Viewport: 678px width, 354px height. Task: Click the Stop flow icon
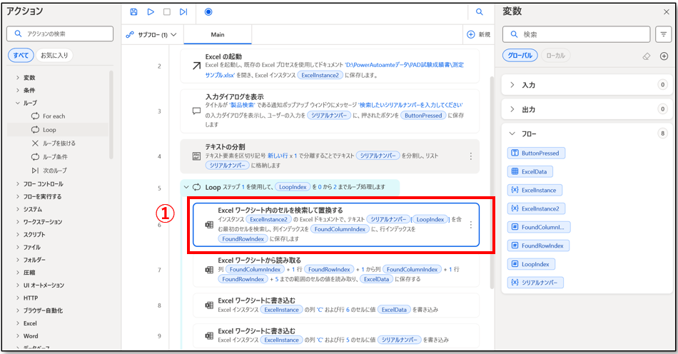(167, 12)
